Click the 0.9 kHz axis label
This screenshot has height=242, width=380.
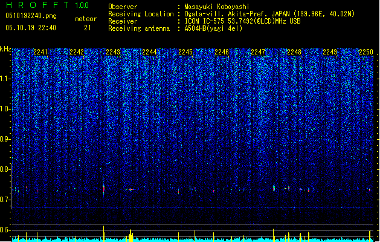[5, 139]
